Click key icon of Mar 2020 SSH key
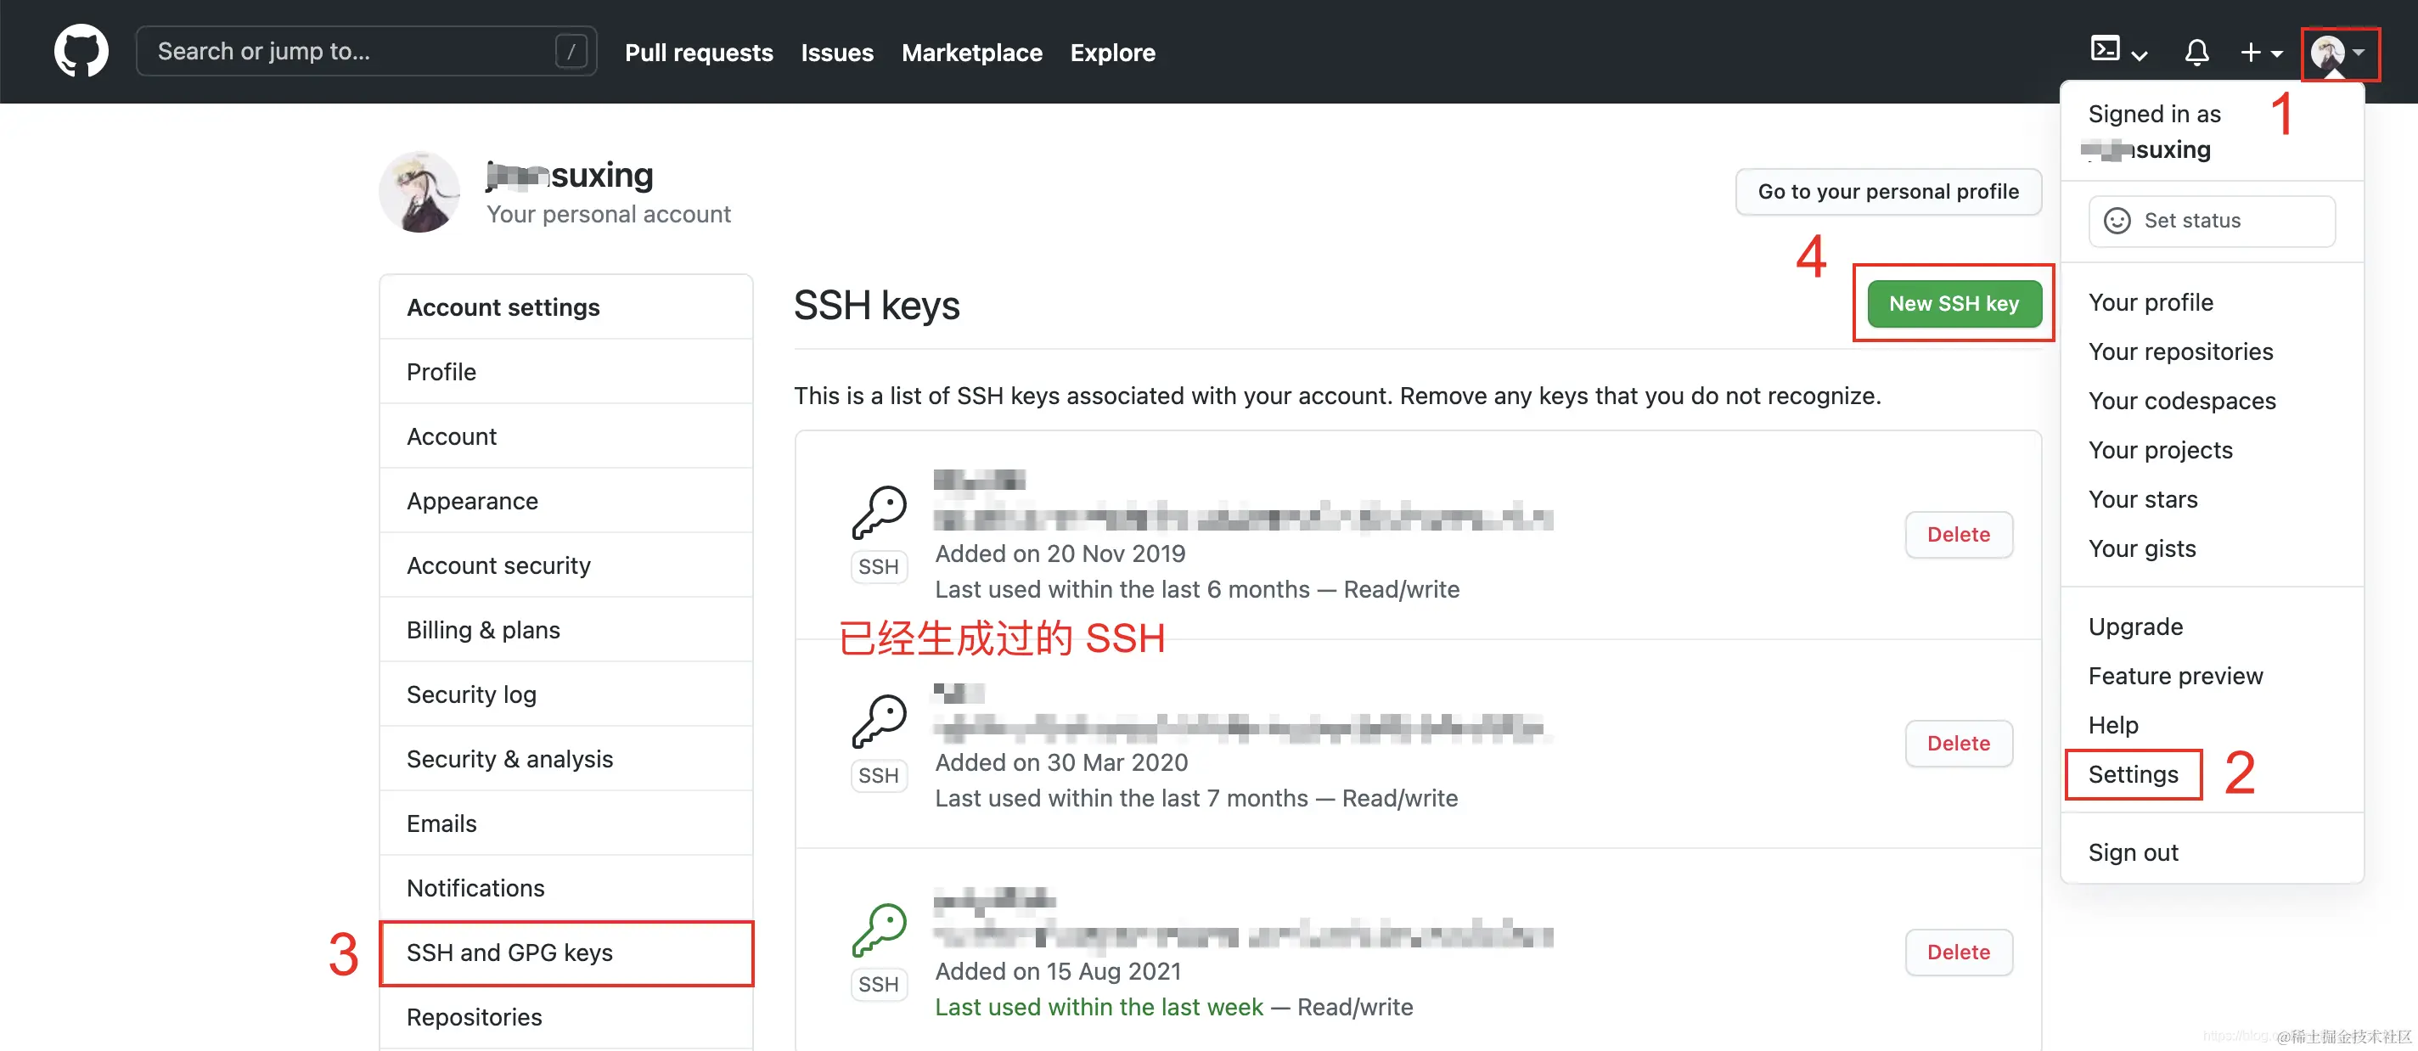 pyautogui.click(x=879, y=722)
